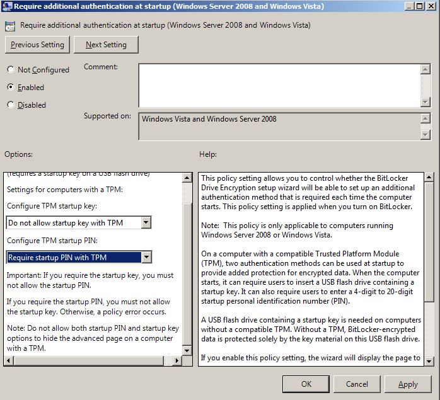Select the Disabled radio button
The height and width of the screenshot is (400, 440).
[11, 105]
